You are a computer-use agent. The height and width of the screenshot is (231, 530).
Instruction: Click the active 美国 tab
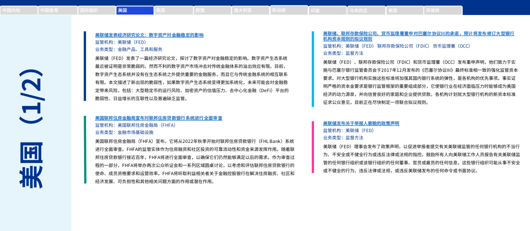(135, 10)
